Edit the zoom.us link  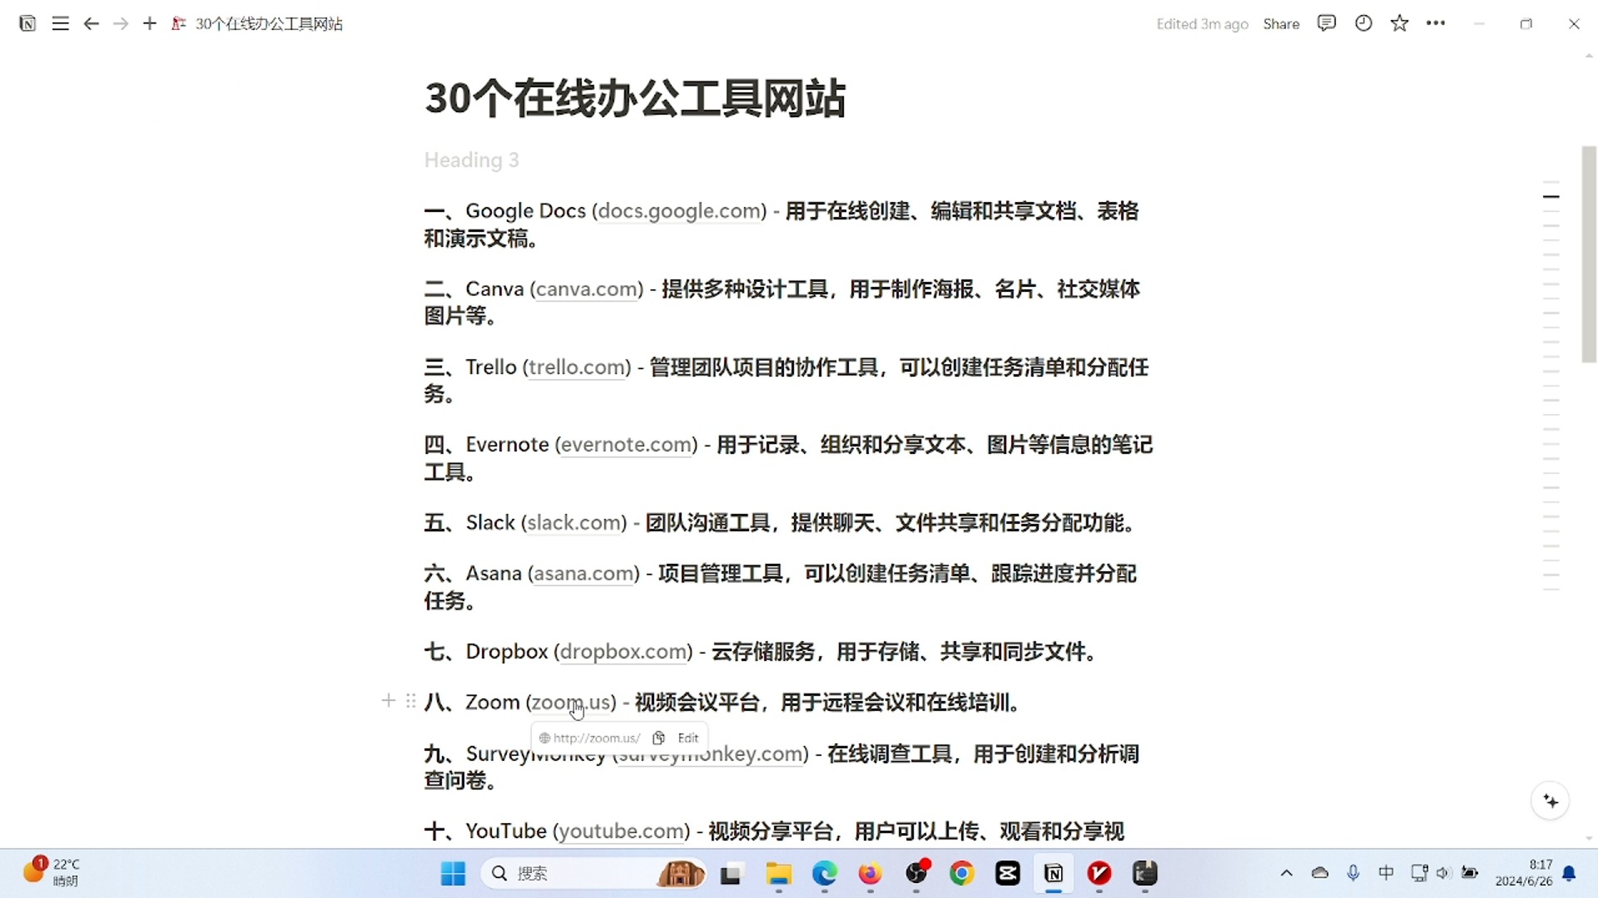688,738
